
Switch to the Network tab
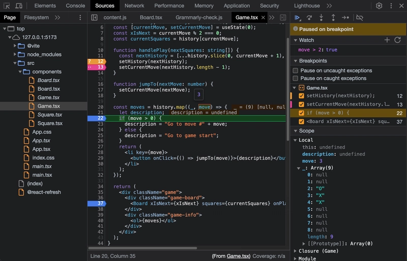[x=134, y=6]
